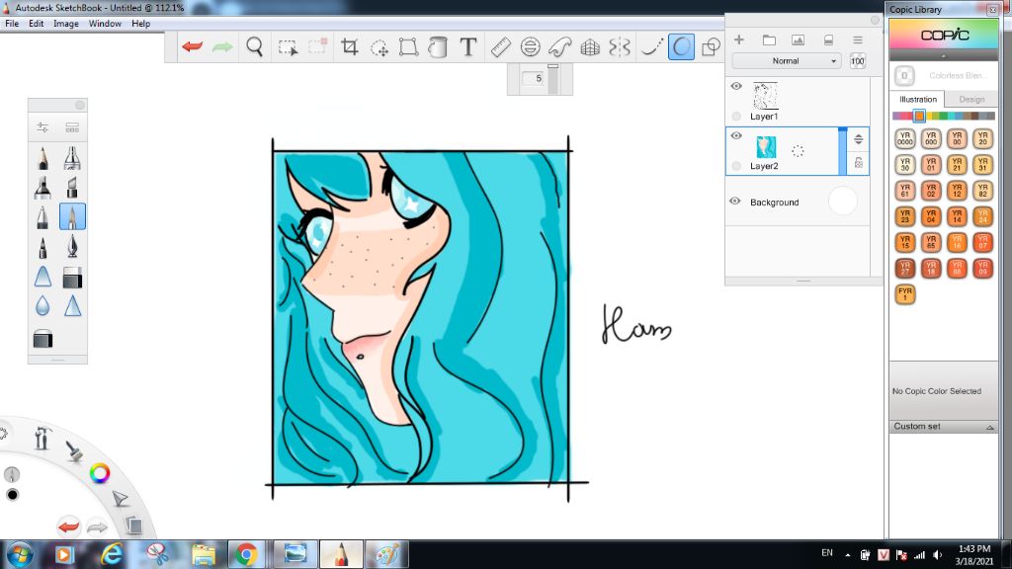Image resolution: width=1012 pixels, height=569 pixels.
Task: Undo using the red arrow in top toolbar
Action: click(192, 47)
